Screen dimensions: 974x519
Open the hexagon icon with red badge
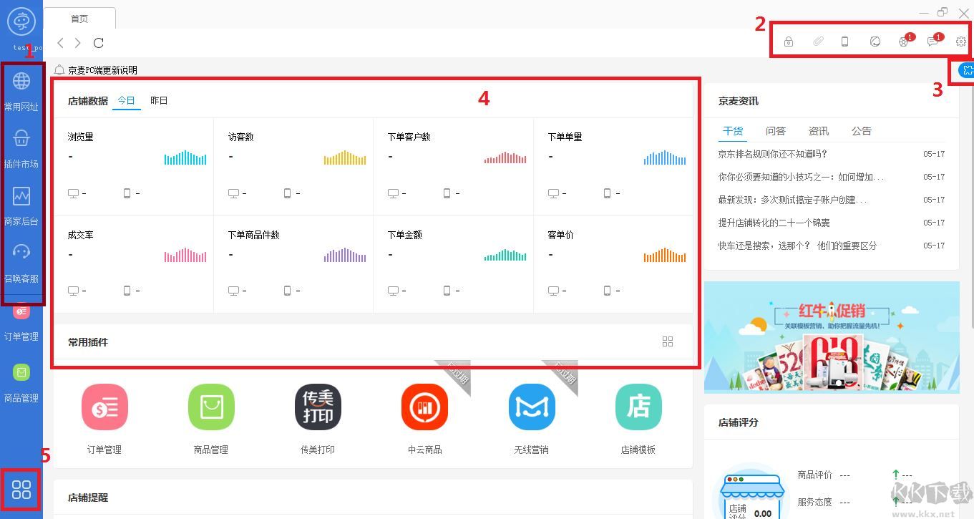click(904, 42)
